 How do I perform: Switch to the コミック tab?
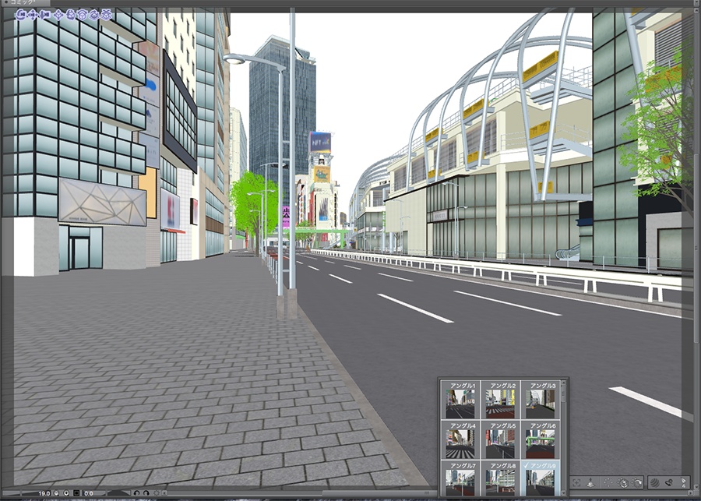[x=22, y=5]
